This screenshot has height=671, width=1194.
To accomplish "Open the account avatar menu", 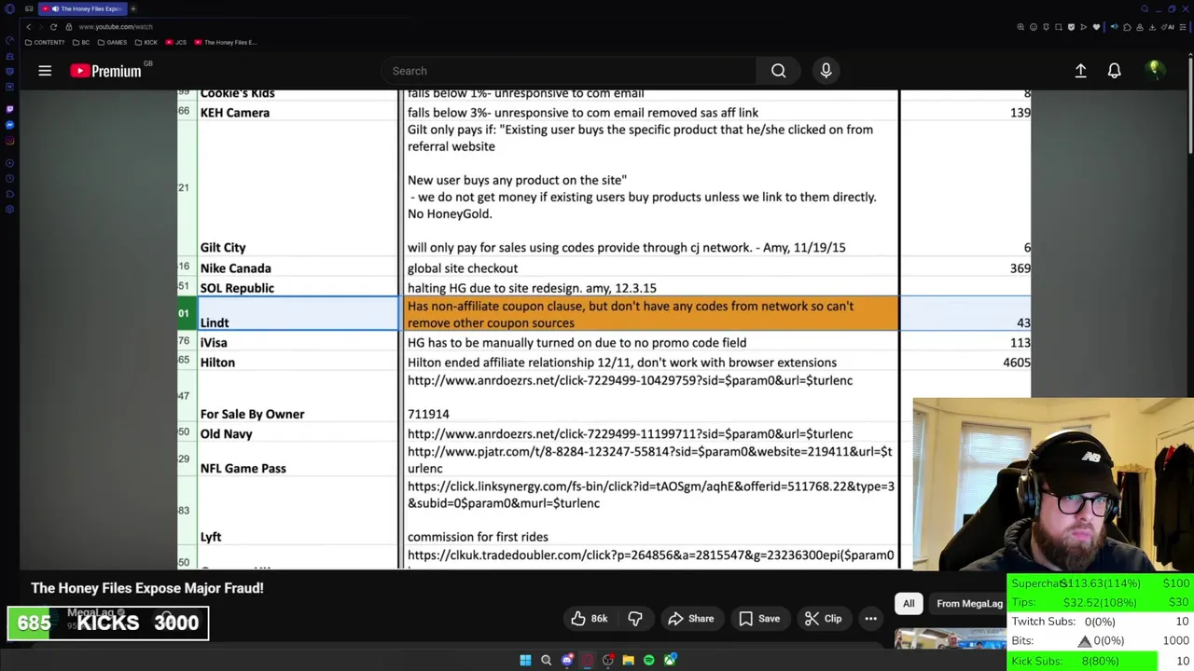I will pos(1154,70).
